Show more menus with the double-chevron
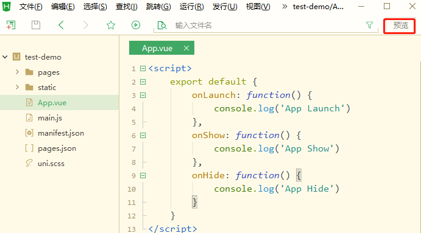 pos(285,7)
